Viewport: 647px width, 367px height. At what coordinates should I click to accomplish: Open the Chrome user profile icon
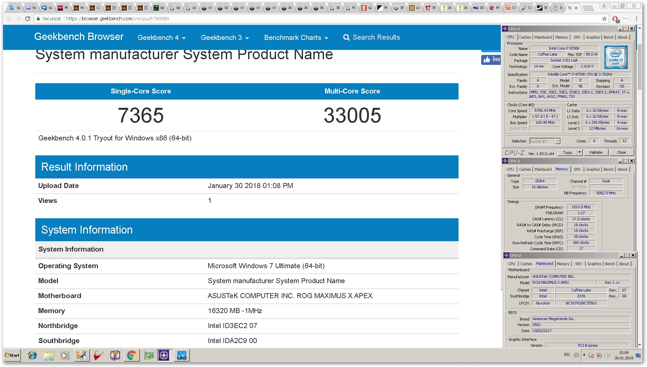pyautogui.click(x=604, y=6)
